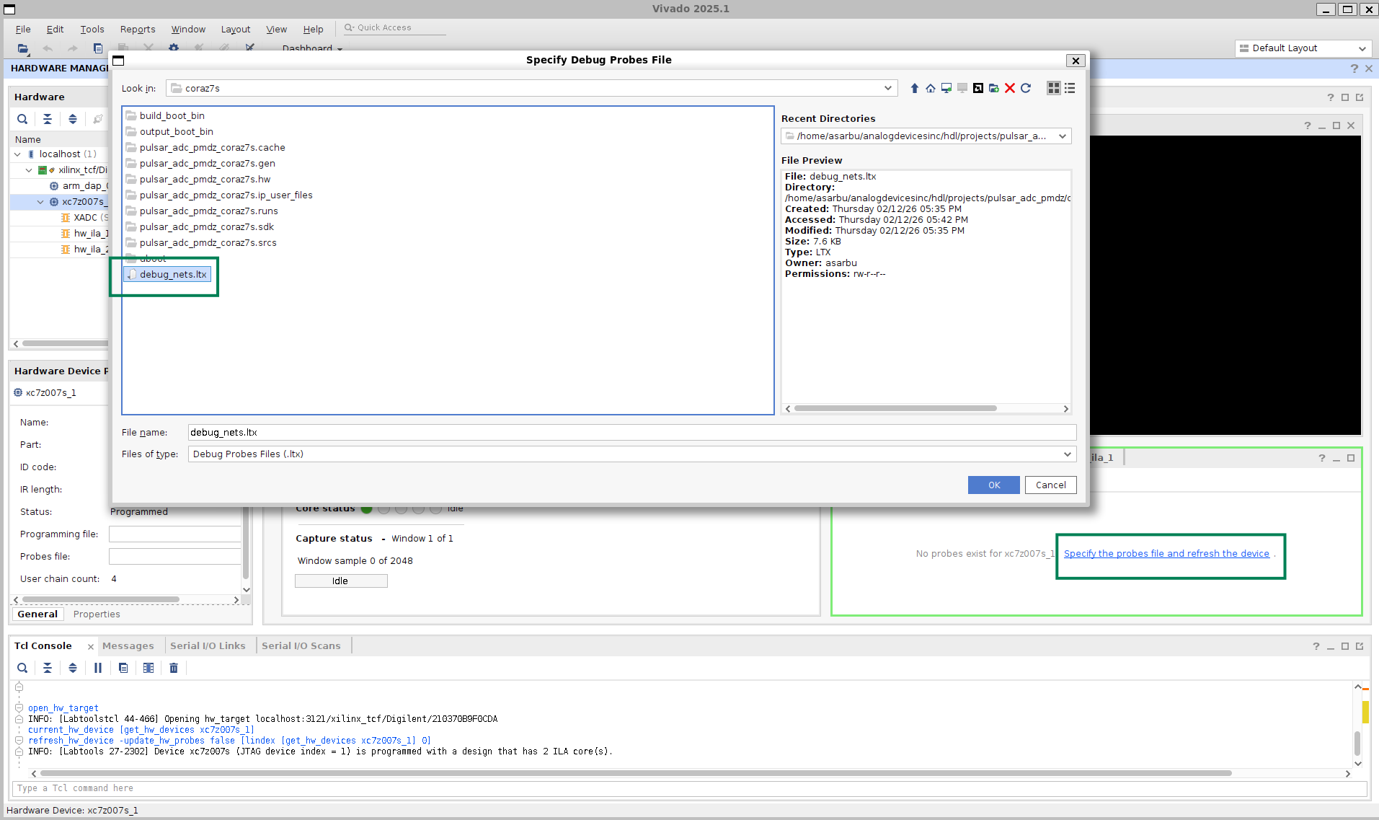This screenshot has width=1379, height=820.
Task: Select the General tab
Action: (x=37, y=614)
